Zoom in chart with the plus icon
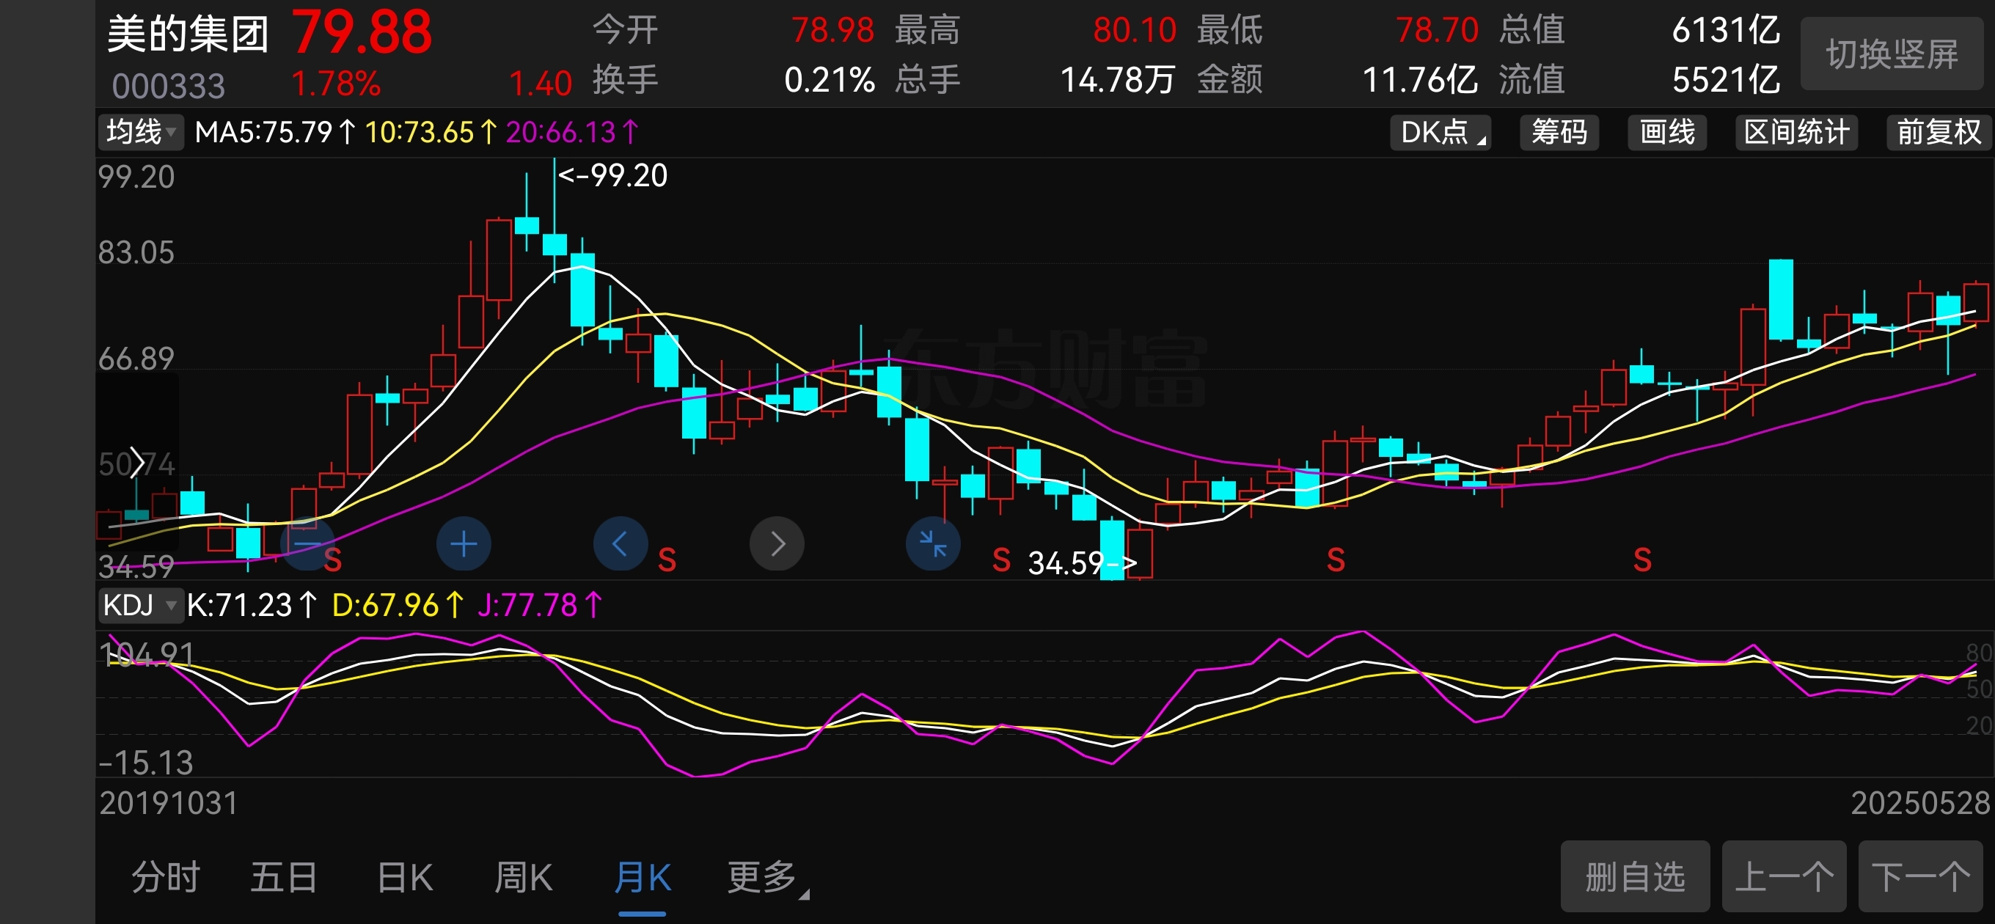 point(464,543)
